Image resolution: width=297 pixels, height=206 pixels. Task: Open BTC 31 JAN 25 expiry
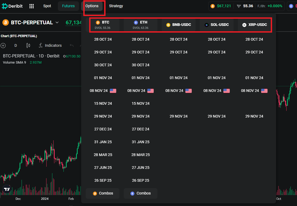pos(103,142)
